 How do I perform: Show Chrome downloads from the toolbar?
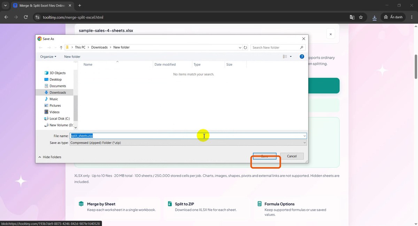tap(374, 17)
